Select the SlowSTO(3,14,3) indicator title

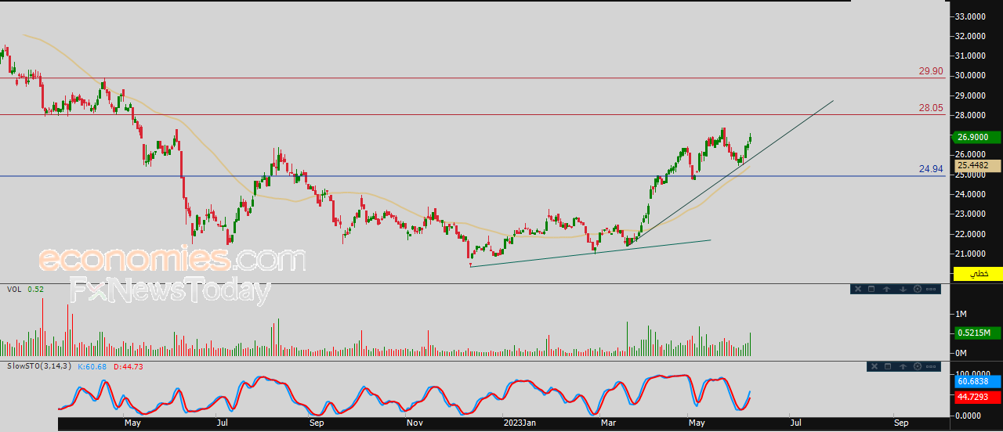pyautogui.click(x=39, y=365)
